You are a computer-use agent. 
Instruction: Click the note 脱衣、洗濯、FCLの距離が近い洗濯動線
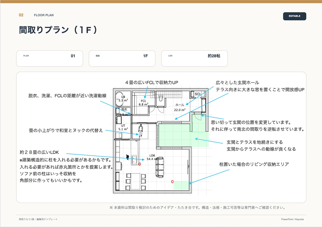[x=68, y=96]
